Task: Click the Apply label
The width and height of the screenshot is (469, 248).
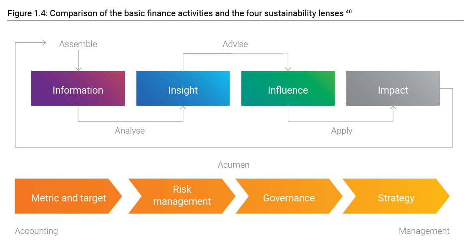Action: [x=342, y=131]
